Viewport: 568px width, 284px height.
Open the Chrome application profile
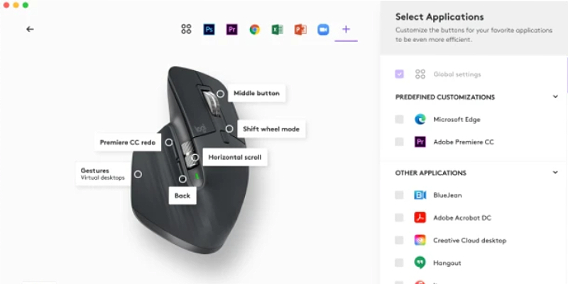(255, 29)
